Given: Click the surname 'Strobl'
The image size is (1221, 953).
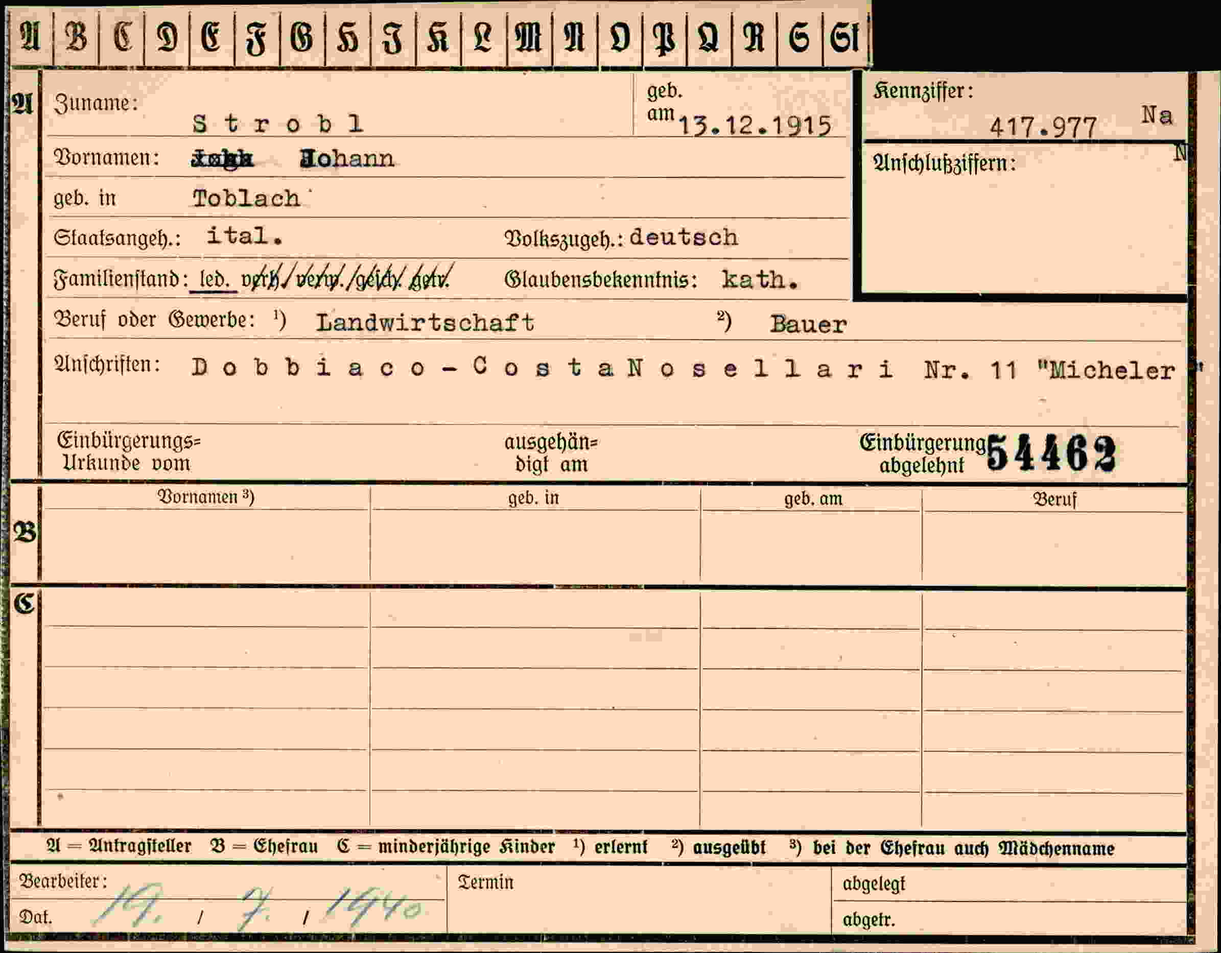Looking at the screenshot, I should coord(278,124).
